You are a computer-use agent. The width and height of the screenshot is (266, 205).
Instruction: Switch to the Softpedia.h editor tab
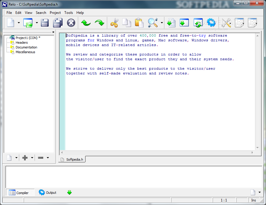point(72,159)
